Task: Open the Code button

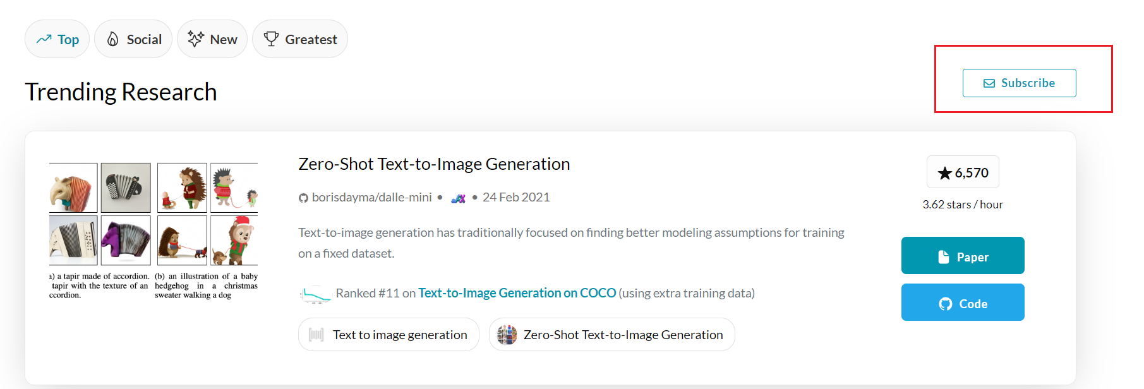Action: coord(963,303)
